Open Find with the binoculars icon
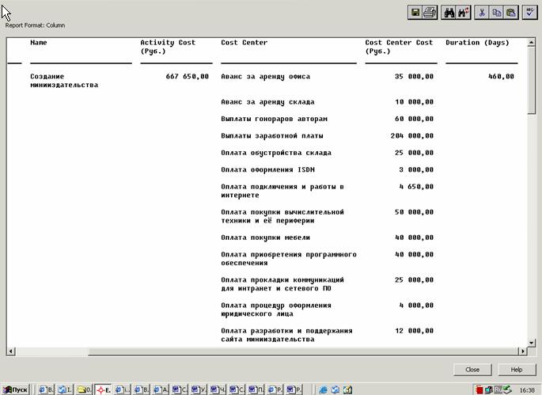This screenshot has width=542, height=395. [449, 13]
